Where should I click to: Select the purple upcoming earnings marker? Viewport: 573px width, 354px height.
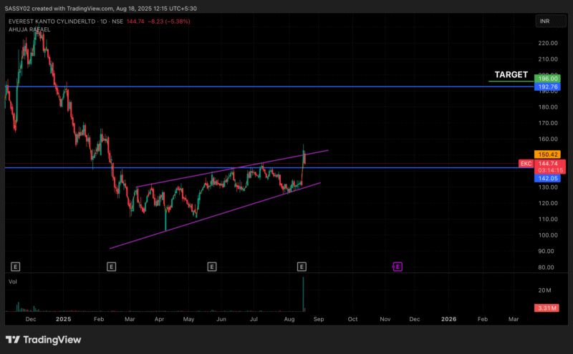click(x=398, y=267)
